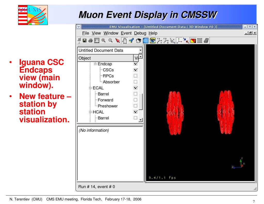Uncheck the Endcap visibility checkbox
Screen dimensions: 264x204
click(x=136, y=64)
